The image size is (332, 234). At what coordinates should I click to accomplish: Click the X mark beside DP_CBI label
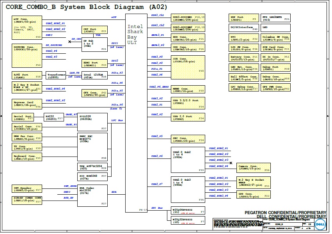click(x=70, y=42)
